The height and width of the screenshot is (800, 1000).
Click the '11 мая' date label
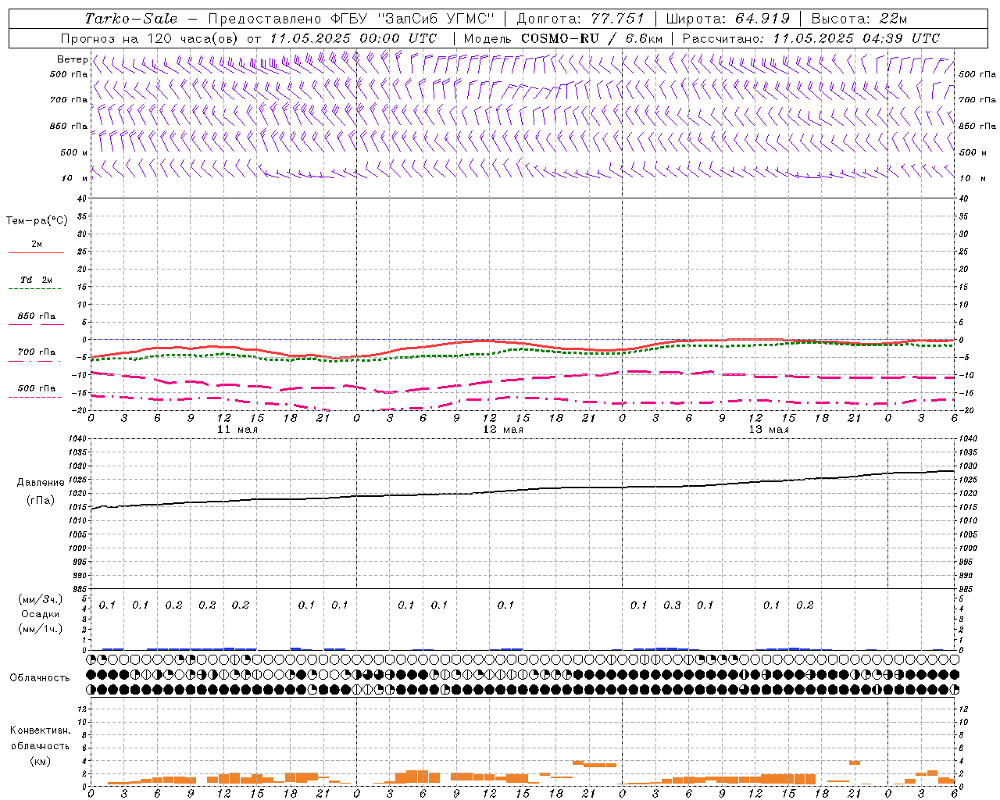pyautogui.click(x=237, y=430)
